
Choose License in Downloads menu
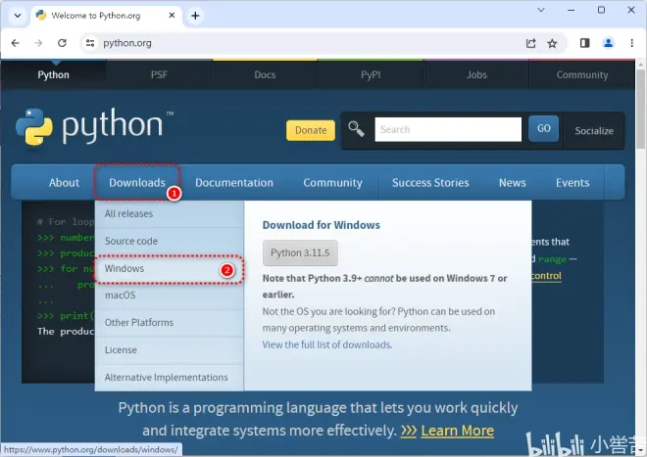tap(170, 350)
